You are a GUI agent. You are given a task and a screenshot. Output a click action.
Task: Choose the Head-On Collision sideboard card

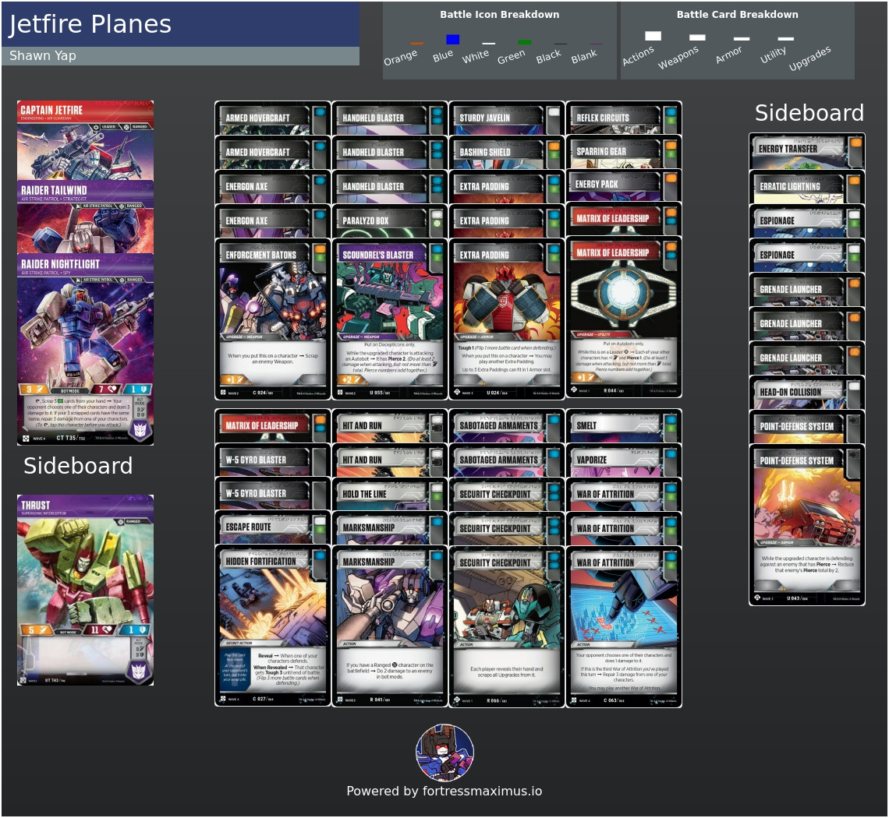point(807,392)
